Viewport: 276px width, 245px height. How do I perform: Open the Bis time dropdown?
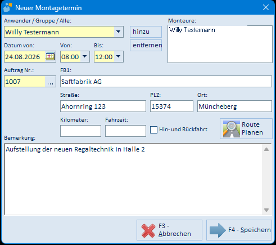pos(119,56)
